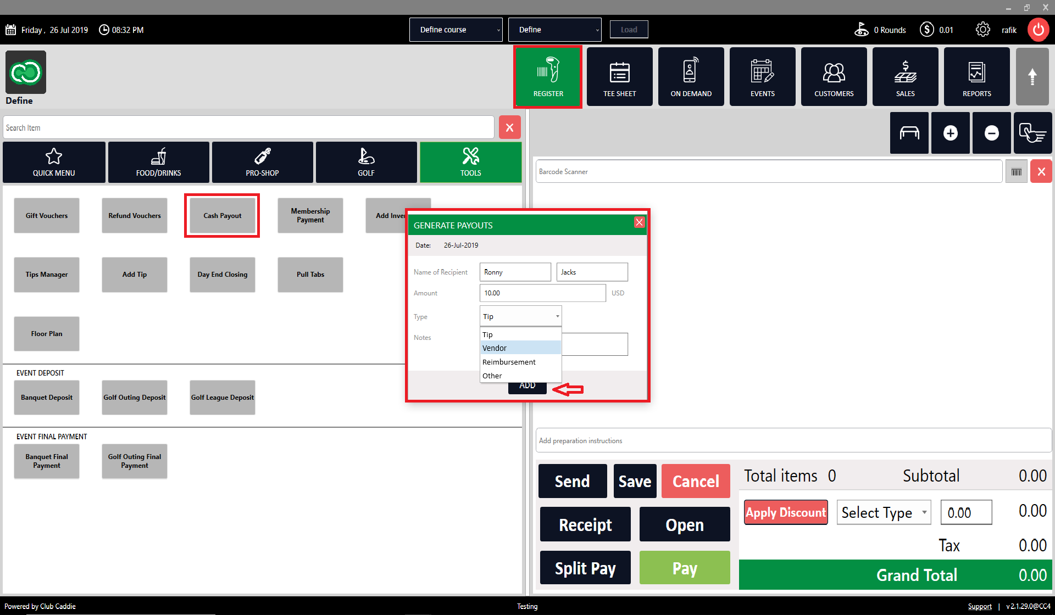Open the discount Select Type dropdown

coord(883,512)
